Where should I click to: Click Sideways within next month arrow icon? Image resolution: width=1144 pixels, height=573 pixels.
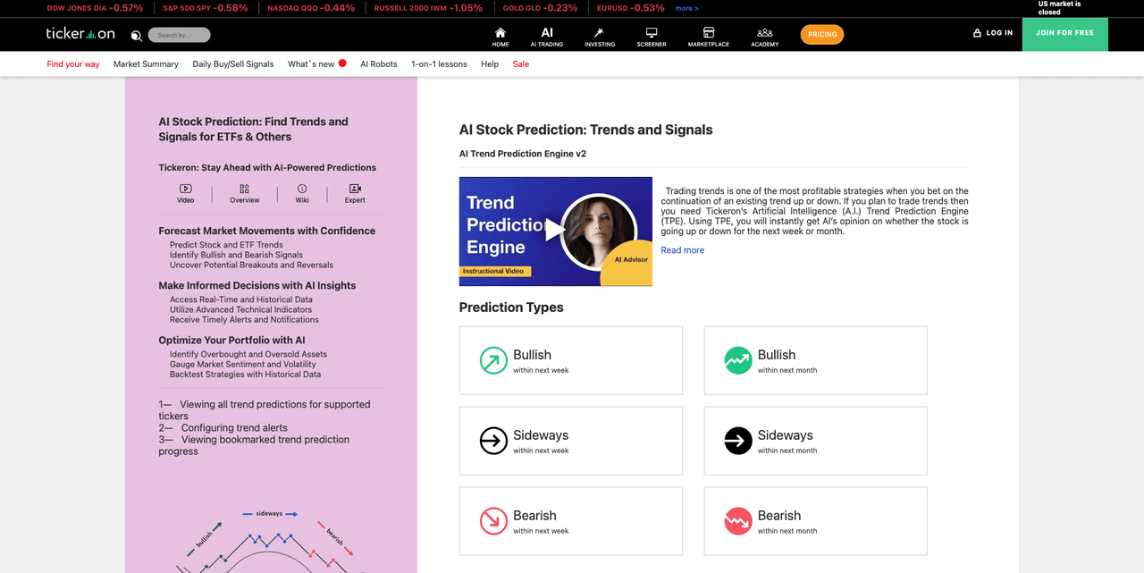(x=737, y=441)
